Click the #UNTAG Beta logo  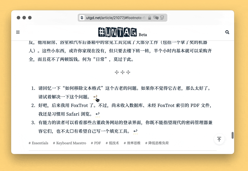(x=122, y=32)
